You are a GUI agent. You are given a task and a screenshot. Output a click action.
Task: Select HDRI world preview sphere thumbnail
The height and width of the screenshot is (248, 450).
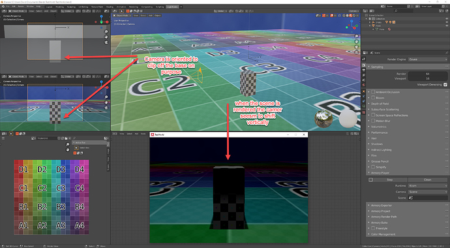click(x=323, y=118)
